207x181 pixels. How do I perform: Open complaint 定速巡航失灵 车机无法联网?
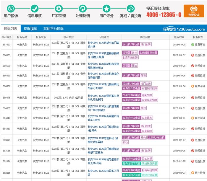pyautogui.click(x=103, y=97)
